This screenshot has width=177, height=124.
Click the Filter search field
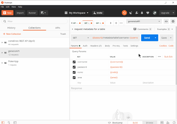coord(35,21)
